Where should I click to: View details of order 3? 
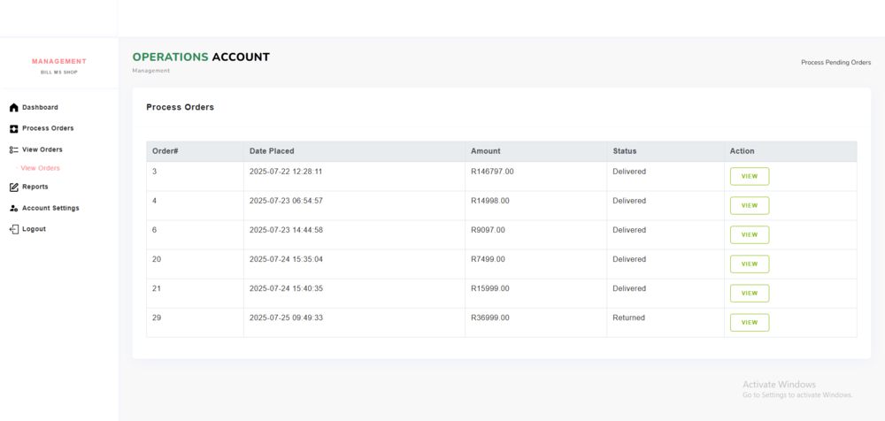tap(749, 177)
